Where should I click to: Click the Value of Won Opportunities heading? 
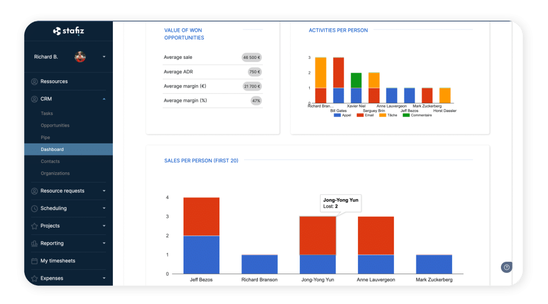click(x=184, y=34)
